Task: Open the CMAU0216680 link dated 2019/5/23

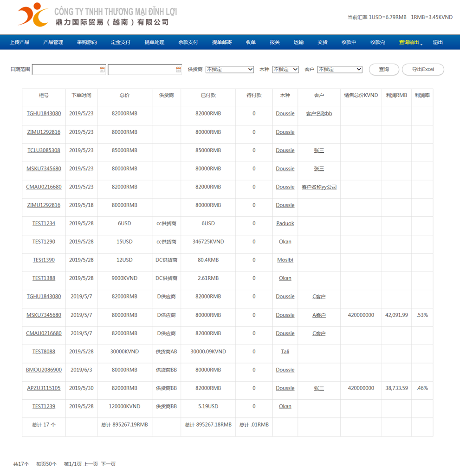Action: coord(44,187)
